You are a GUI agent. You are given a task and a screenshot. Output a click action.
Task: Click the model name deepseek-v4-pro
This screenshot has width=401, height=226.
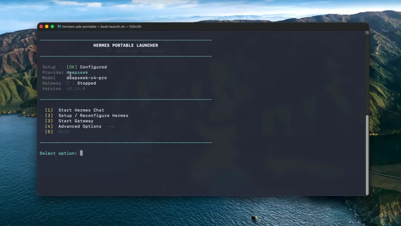(87, 78)
